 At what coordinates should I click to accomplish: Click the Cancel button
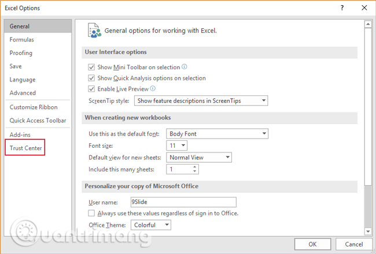click(354, 244)
